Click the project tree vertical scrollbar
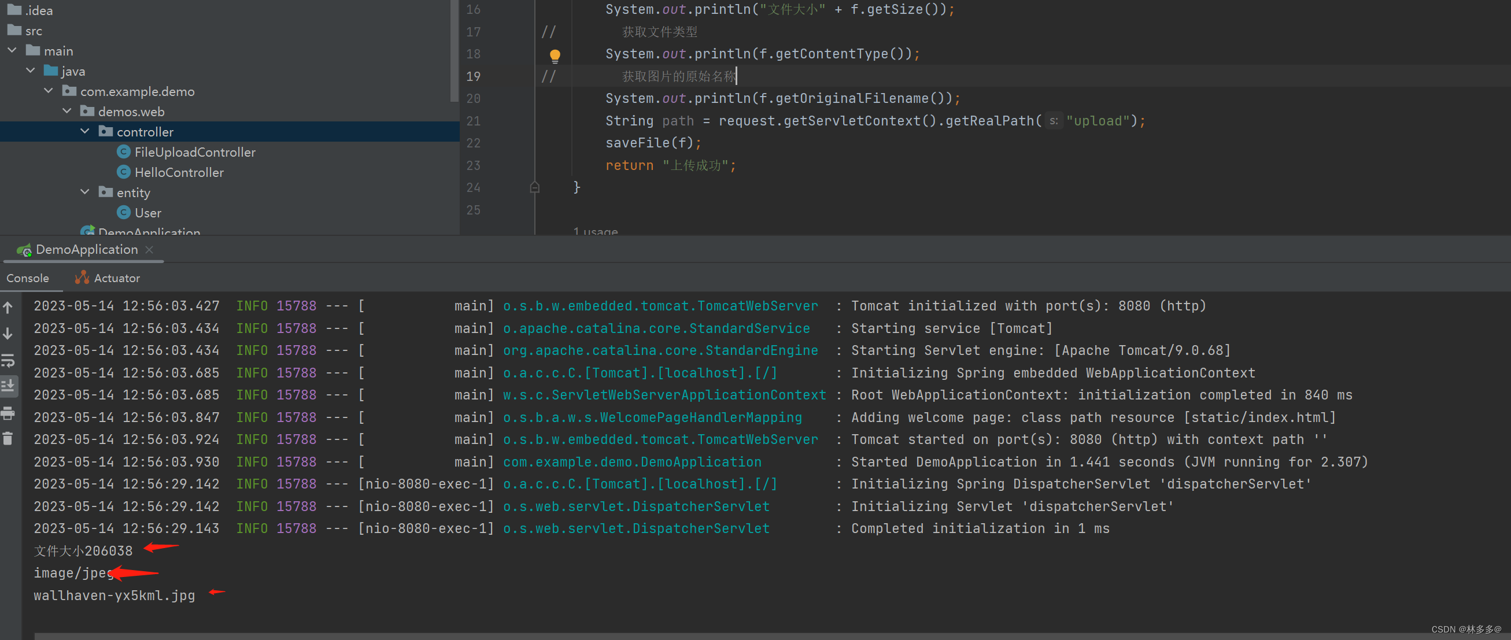Image resolution: width=1511 pixels, height=640 pixels. tap(453, 50)
